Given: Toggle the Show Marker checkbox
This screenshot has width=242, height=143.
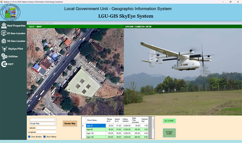Looking at the screenshot, I should 44,137.
